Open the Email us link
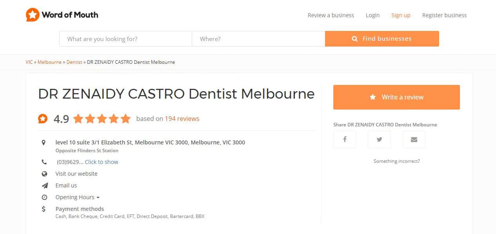The image size is (496, 234). [x=66, y=185]
